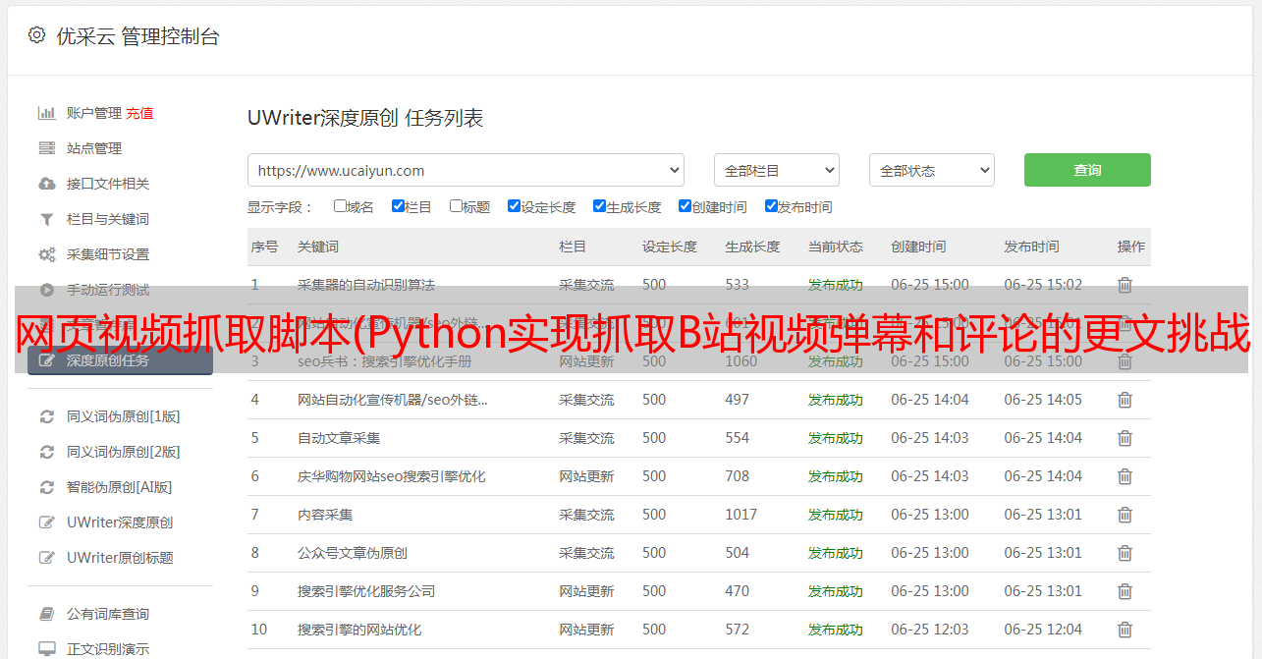
Task: Click keyword 庆华购物网站seo搜索引擎优化 in row 6
Action: pos(391,476)
